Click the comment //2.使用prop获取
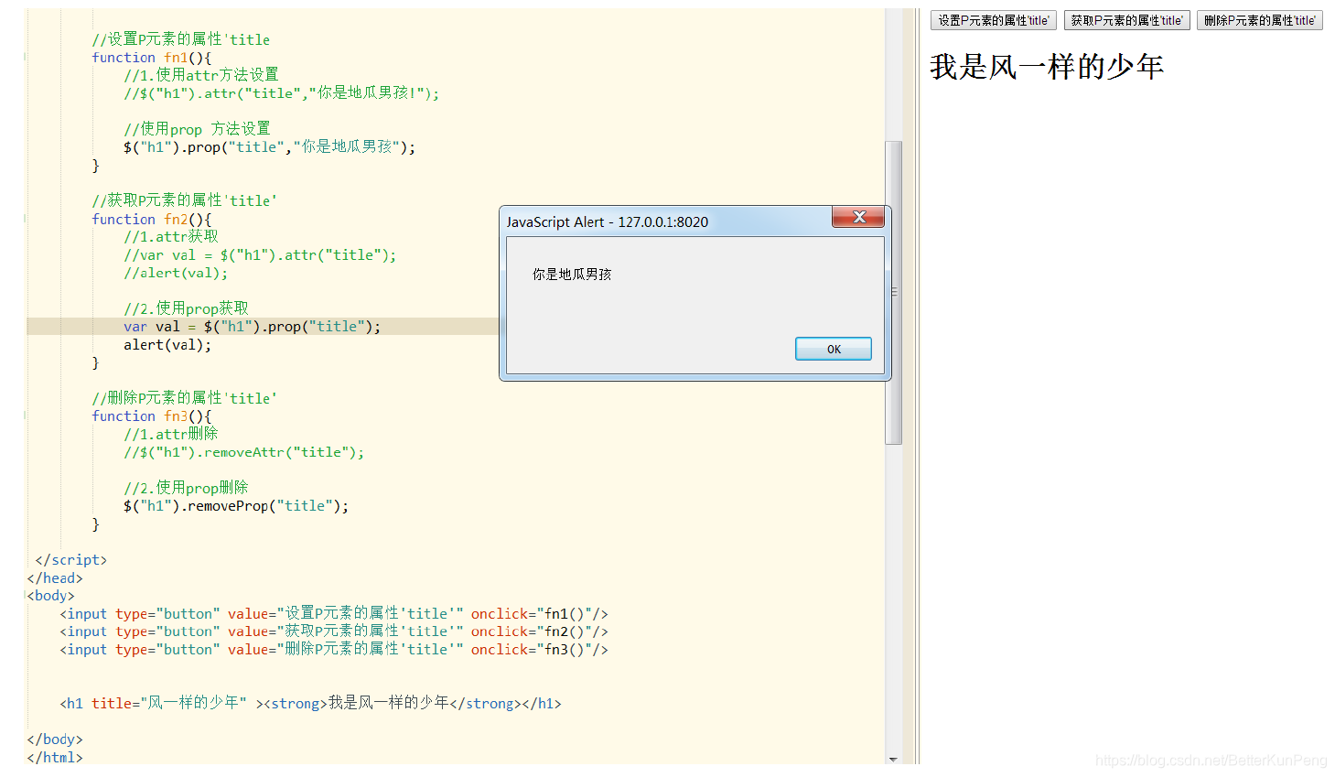This screenshot has height=777, width=1335. pyautogui.click(x=186, y=308)
